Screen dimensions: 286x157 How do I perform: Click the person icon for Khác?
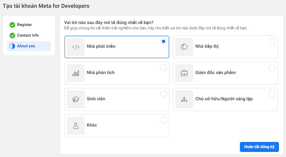(76, 126)
